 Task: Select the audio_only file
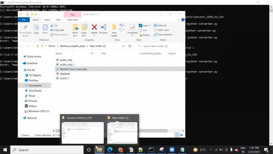[66, 60]
